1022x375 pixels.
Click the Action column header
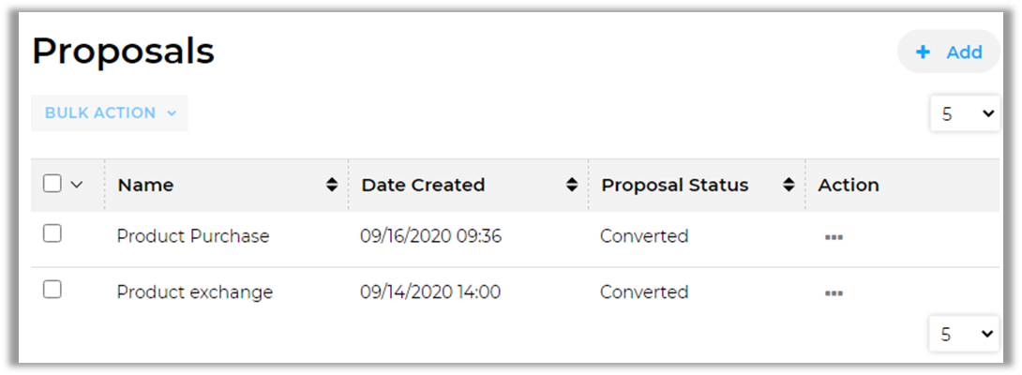[x=849, y=186]
